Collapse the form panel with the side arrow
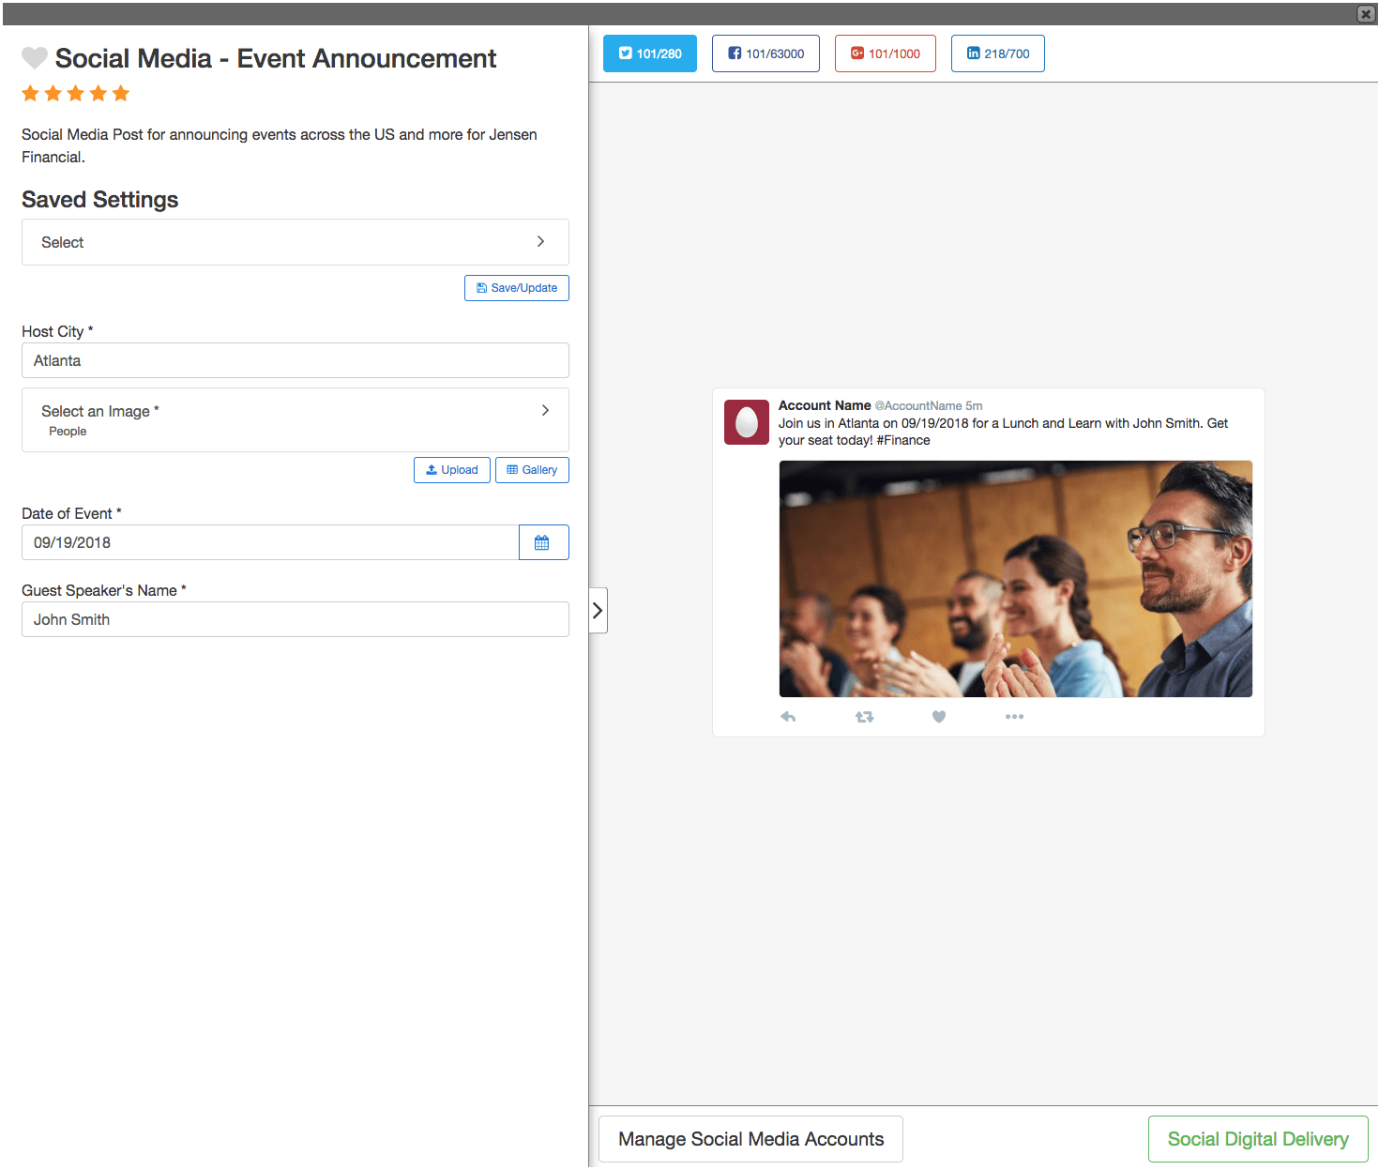 click(598, 611)
